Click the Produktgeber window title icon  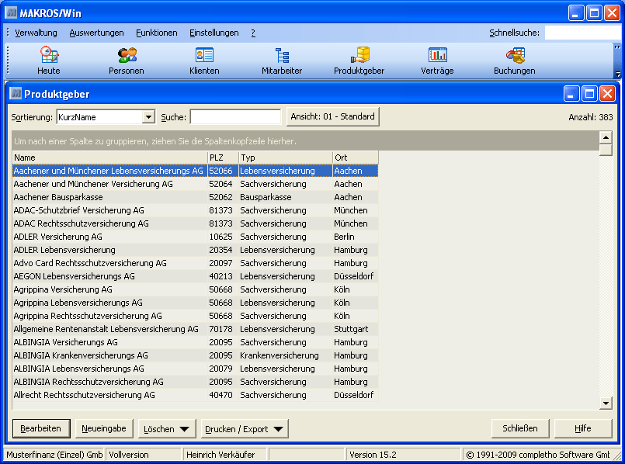pos(16,94)
